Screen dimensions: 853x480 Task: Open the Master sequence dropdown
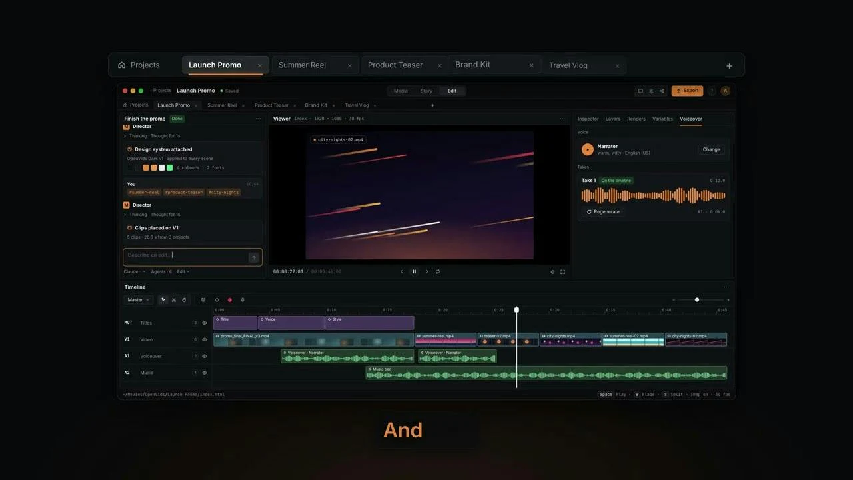coord(139,300)
